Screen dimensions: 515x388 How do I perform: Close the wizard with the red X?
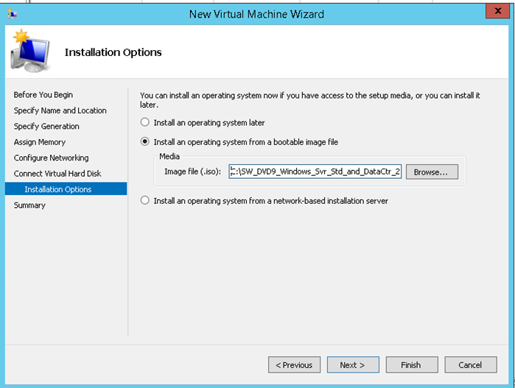497,11
